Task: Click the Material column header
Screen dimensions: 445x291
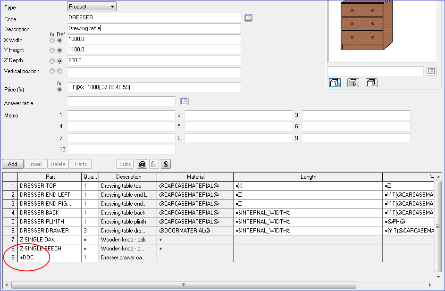Action: (x=195, y=177)
